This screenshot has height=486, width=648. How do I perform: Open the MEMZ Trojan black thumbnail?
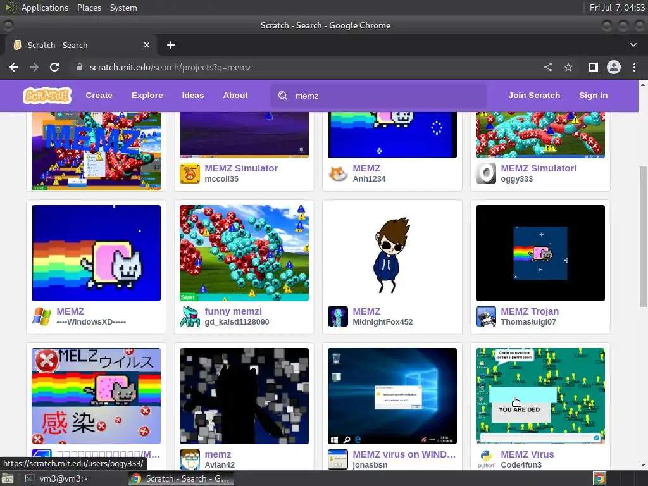pyautogui.click(x=540, y=253)
